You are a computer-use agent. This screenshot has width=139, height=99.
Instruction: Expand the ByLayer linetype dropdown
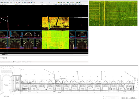(x=33, y=4)
